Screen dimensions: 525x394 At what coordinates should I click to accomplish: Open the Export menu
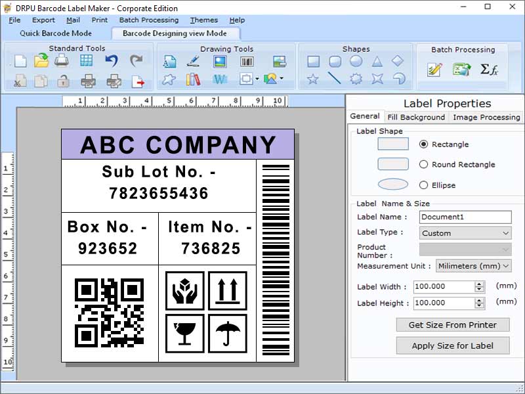click(x=43, y=20)
